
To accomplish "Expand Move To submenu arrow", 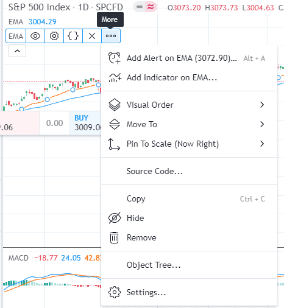I will 262,124.
